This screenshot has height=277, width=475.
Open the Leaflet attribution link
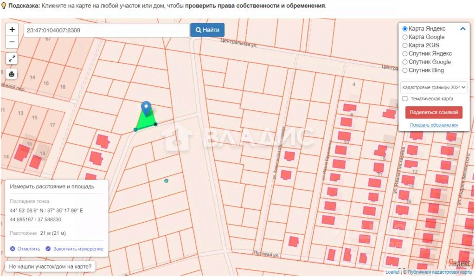tap(392, 272)
